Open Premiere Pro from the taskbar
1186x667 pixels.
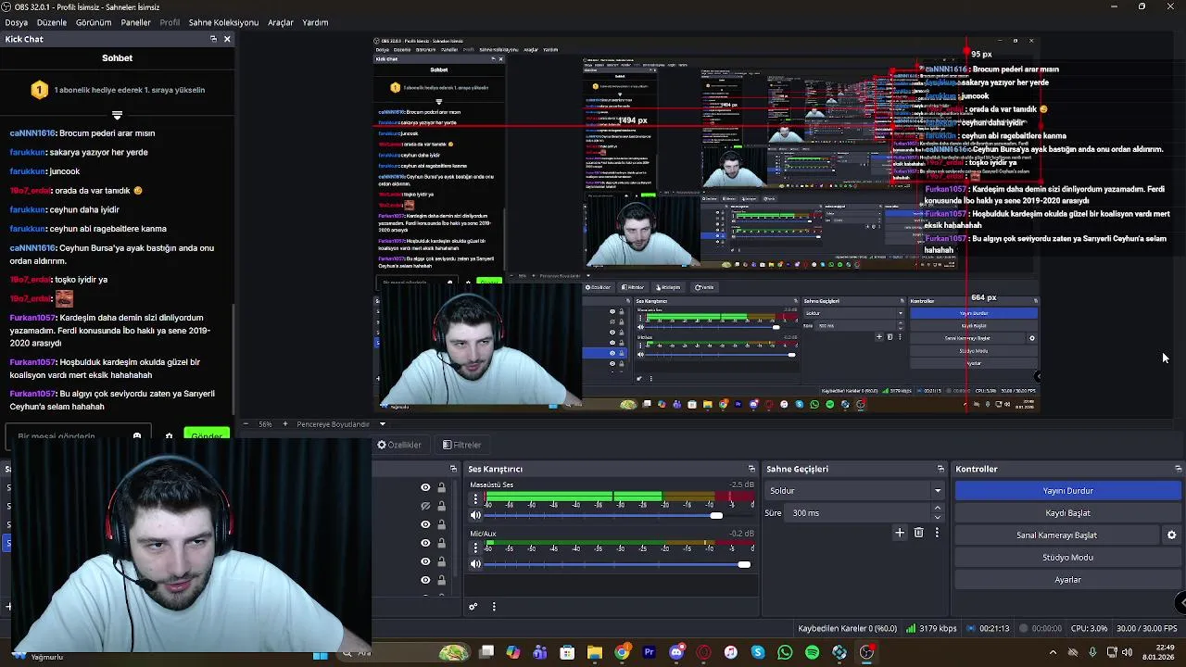point(649,652)
